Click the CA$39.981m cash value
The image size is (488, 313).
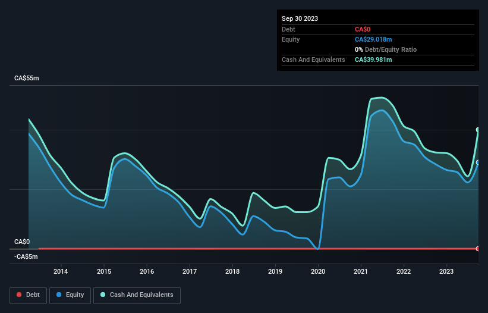[x=373, y=60]
